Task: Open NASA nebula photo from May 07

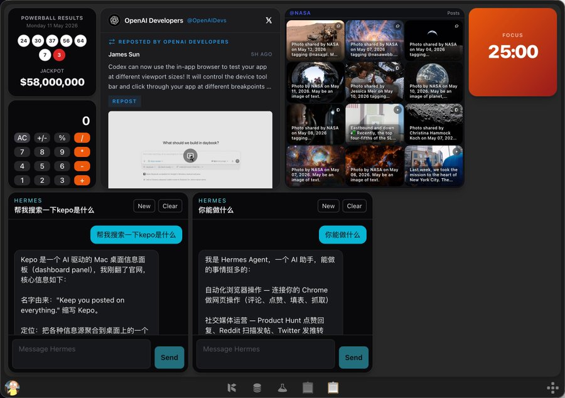Action: pyautogui.click(x=315, y=166)
